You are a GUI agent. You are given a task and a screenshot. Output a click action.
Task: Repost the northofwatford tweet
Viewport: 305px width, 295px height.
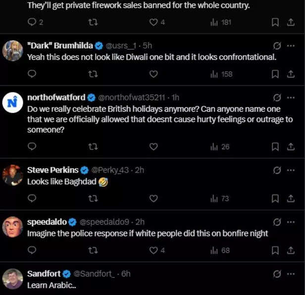click(x=93, y=147)
